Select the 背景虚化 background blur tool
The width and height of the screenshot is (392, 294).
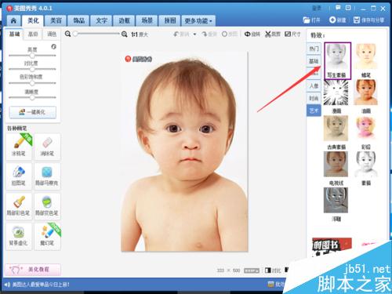click(19, 236)
